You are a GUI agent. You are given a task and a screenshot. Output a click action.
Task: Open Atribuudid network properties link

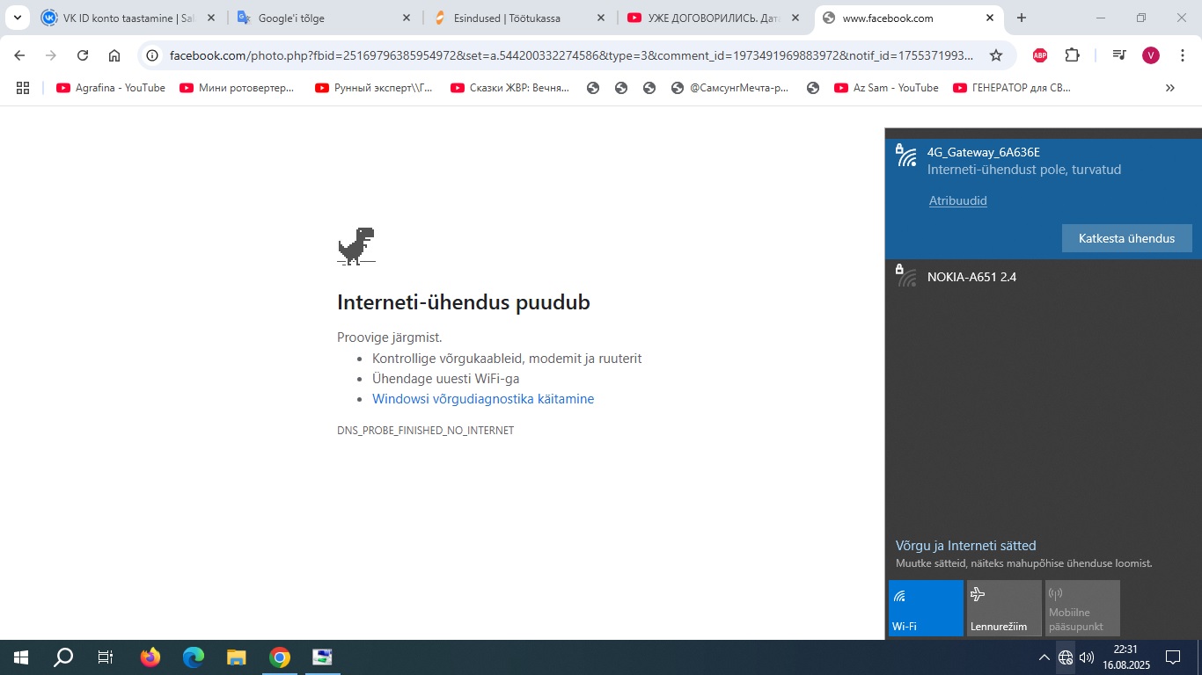coord(957,200)
